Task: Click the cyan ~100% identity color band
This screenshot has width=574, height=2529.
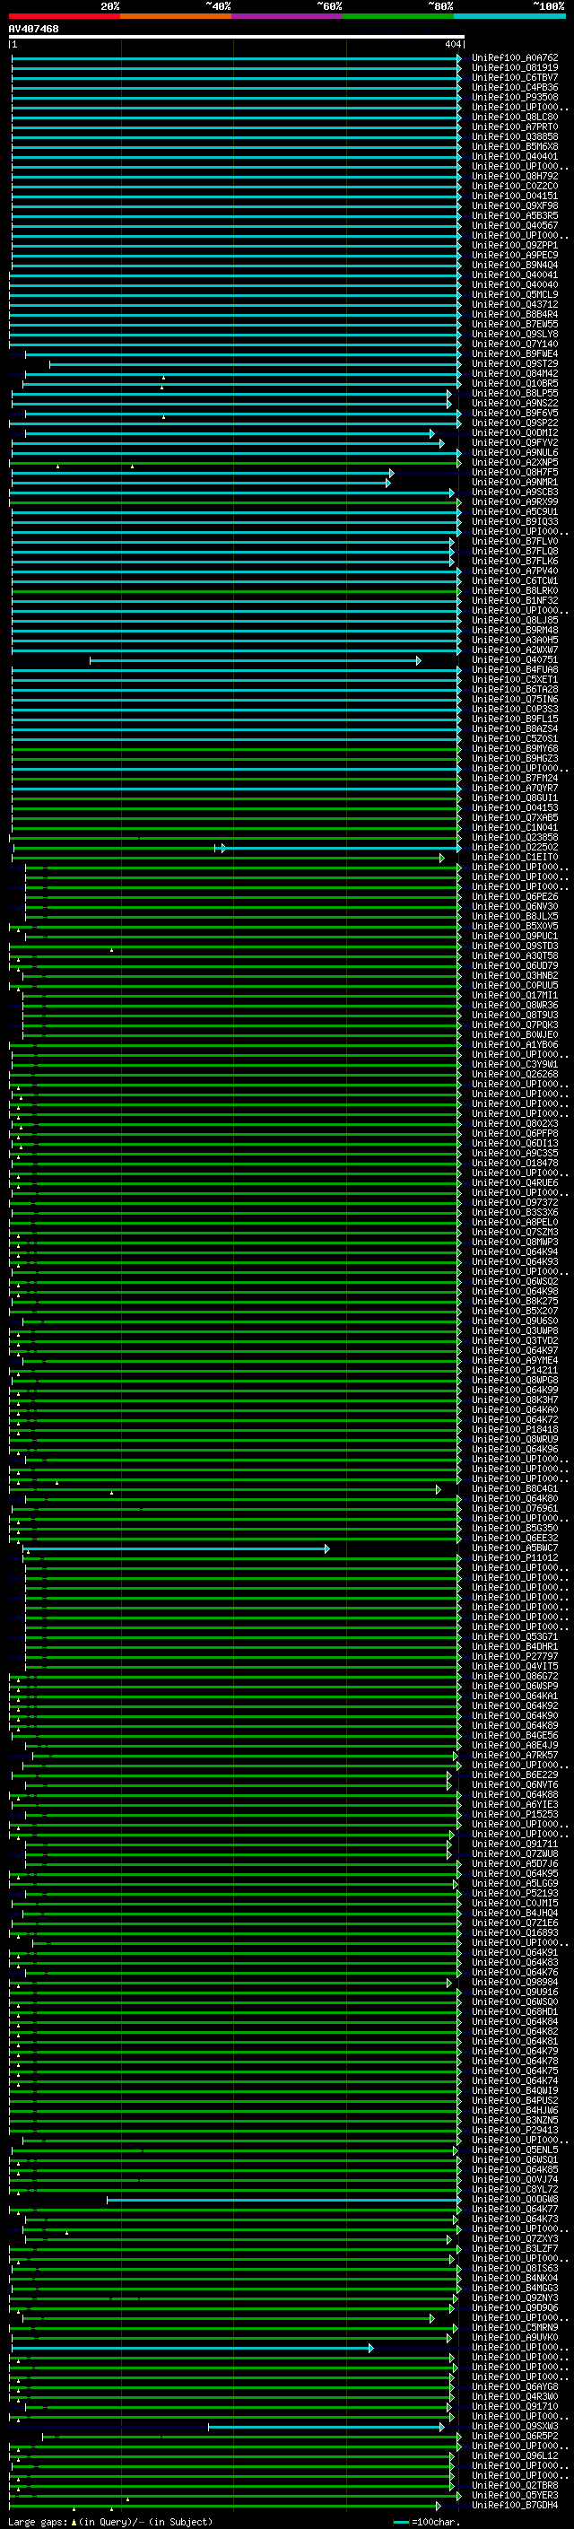Action: [510, 16]
